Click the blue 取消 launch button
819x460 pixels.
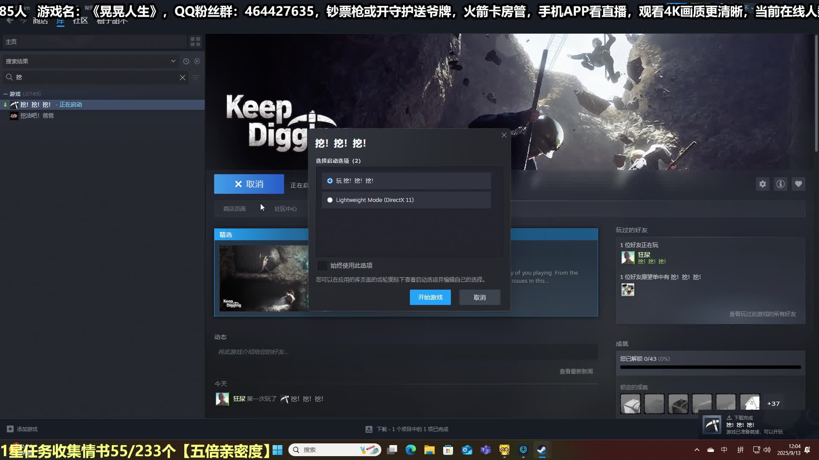[249, 184]
